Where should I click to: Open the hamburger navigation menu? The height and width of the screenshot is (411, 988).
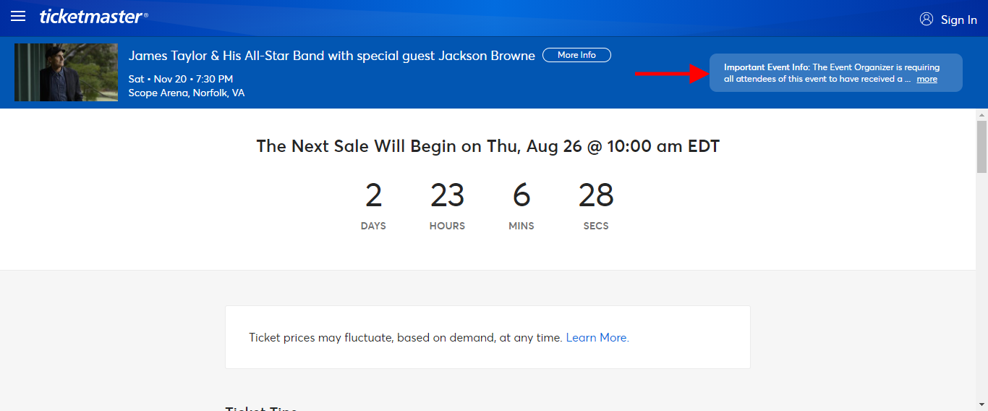[x=18, y=17]
